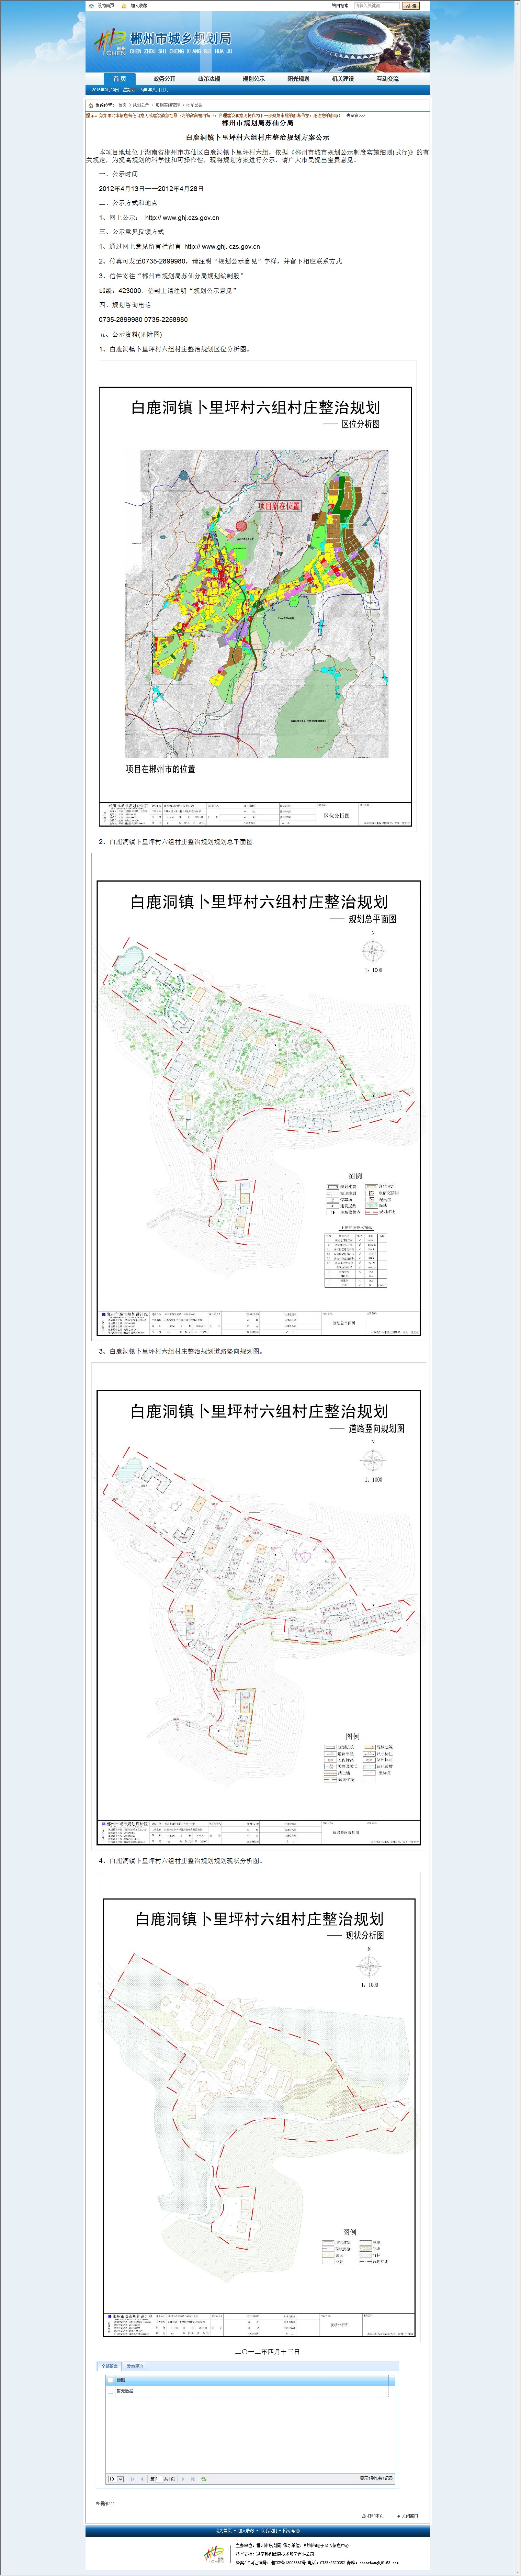Screen dimensions: 521x2576
Task: Click the 去顶部>>> link
Action: click(x=105, y=2504)
